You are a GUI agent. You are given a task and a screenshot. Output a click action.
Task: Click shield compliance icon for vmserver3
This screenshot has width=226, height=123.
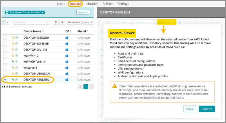click(16, 67)
